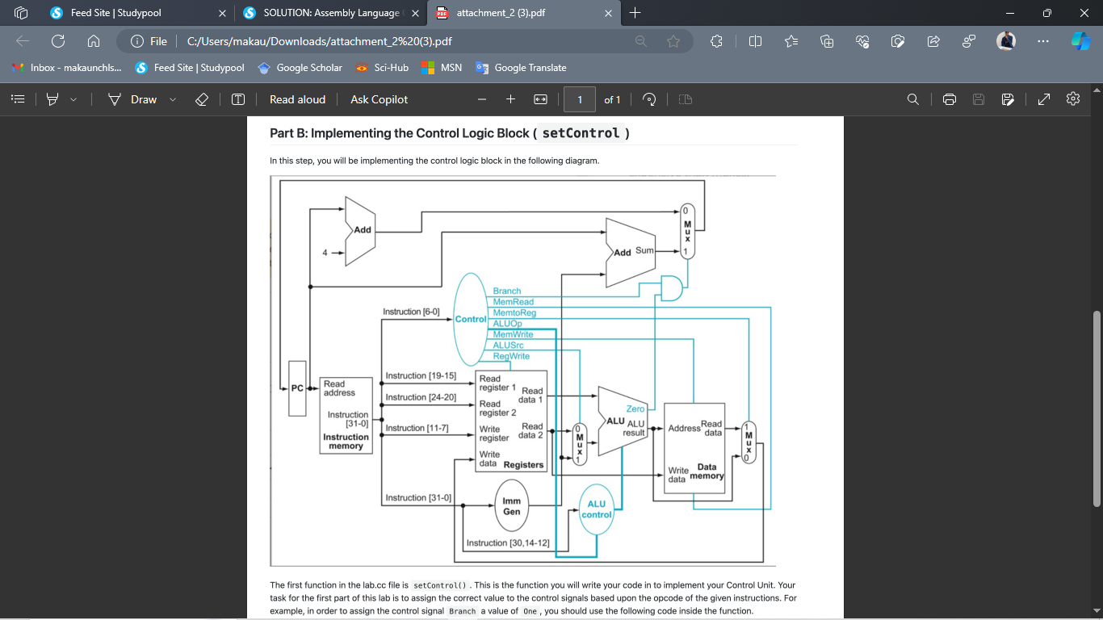The width and height of the screenshot is (1103, 620).
Task: Open Edge Settings and more menu
Action: point(1043,41)
